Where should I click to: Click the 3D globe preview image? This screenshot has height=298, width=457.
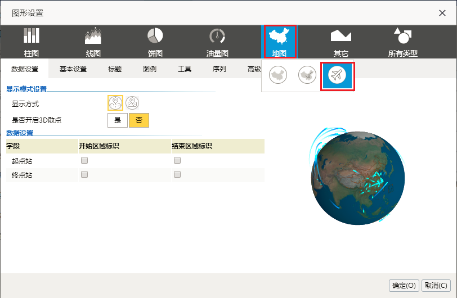pos(357,177)
